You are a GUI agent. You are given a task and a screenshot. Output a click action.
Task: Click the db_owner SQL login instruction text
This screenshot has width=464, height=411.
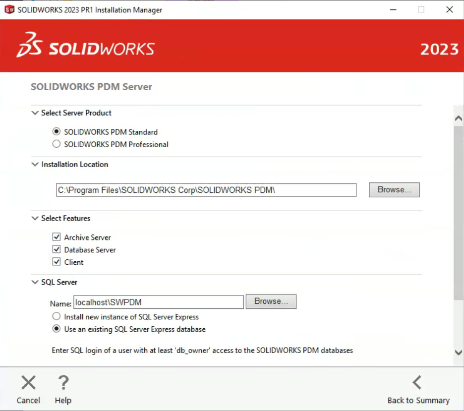[202, 351]
